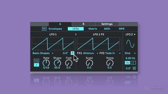Click the Fold knob
The width and height of the screenshot is (168, 94).
coord(69,63)
